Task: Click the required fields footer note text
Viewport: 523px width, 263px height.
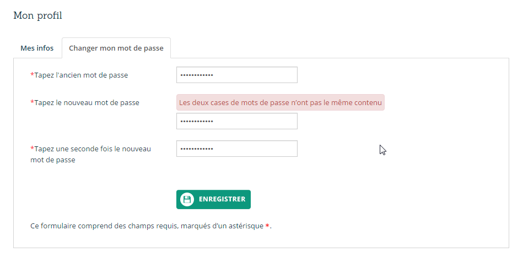Action: pyautogui.click(x=146, y=226)
